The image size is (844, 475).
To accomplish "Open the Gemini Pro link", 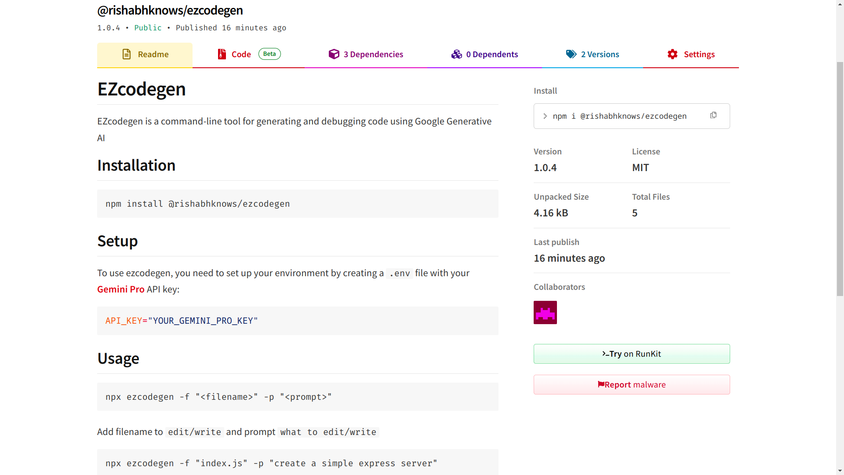I will click(120, 289).
